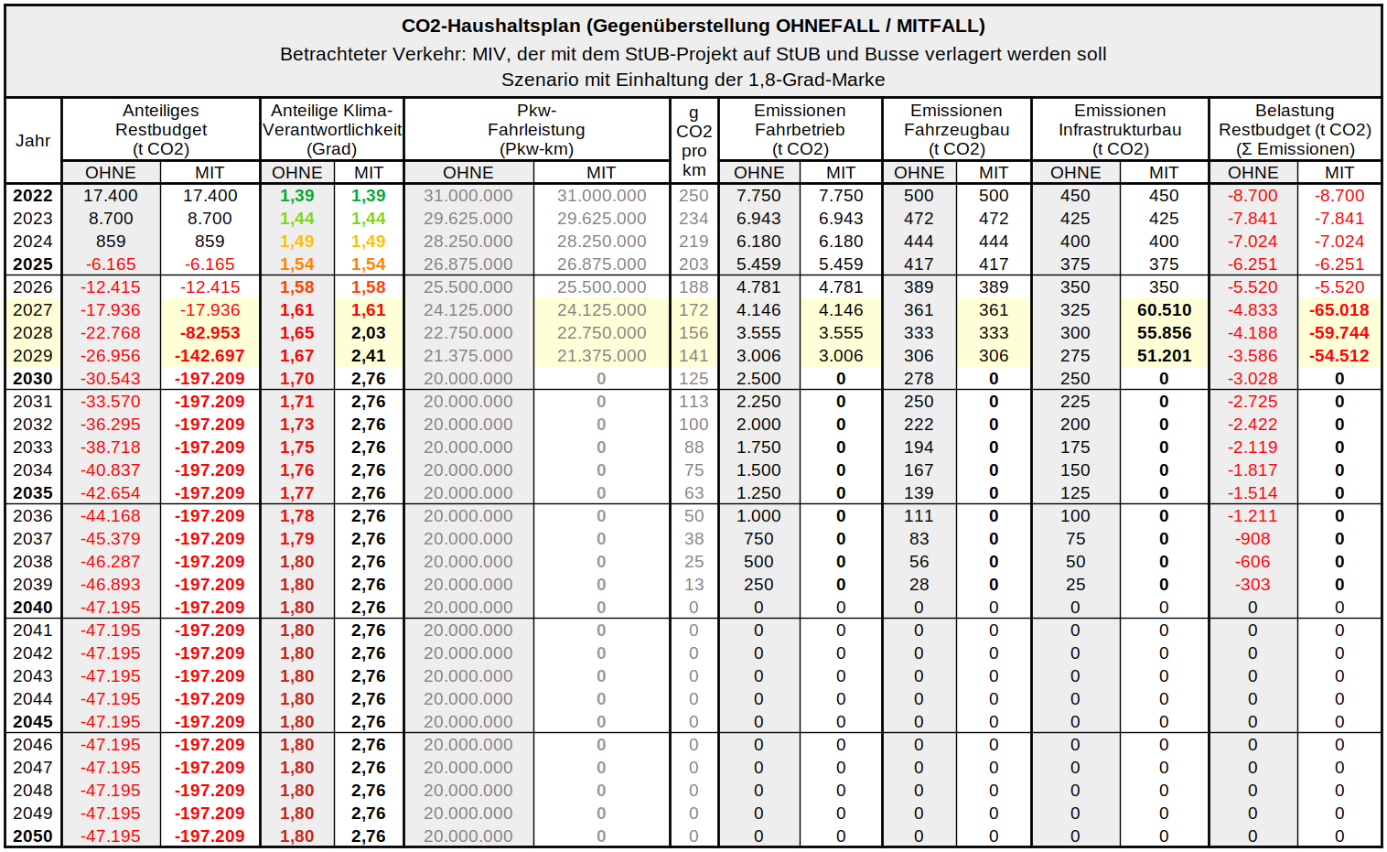Select the 'Emissionen Infrastrukturbau' column header

click(1120, 130)
